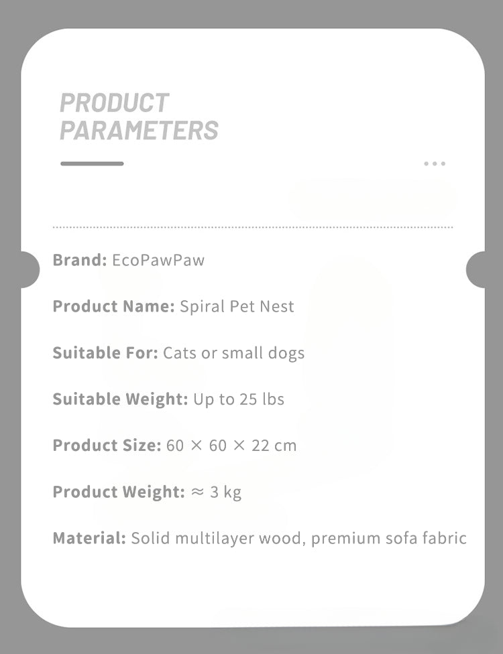The width and height of the screenshot is (503, 654).
Task: Click the EcoPawPaw brand name
Action: [158, 260]
